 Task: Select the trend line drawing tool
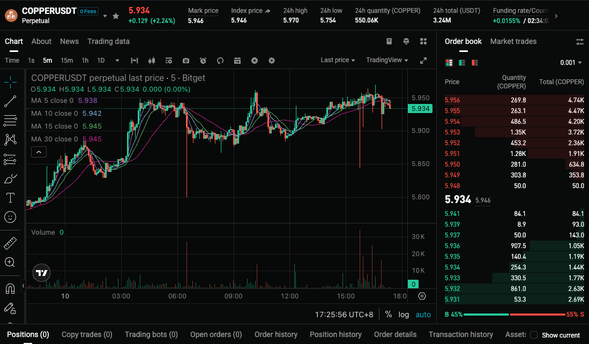click(11, 101)
